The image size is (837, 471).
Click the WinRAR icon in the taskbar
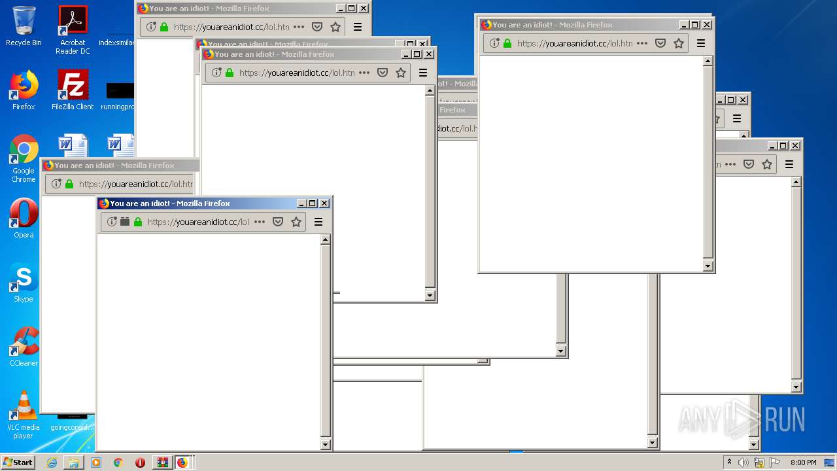162,462
